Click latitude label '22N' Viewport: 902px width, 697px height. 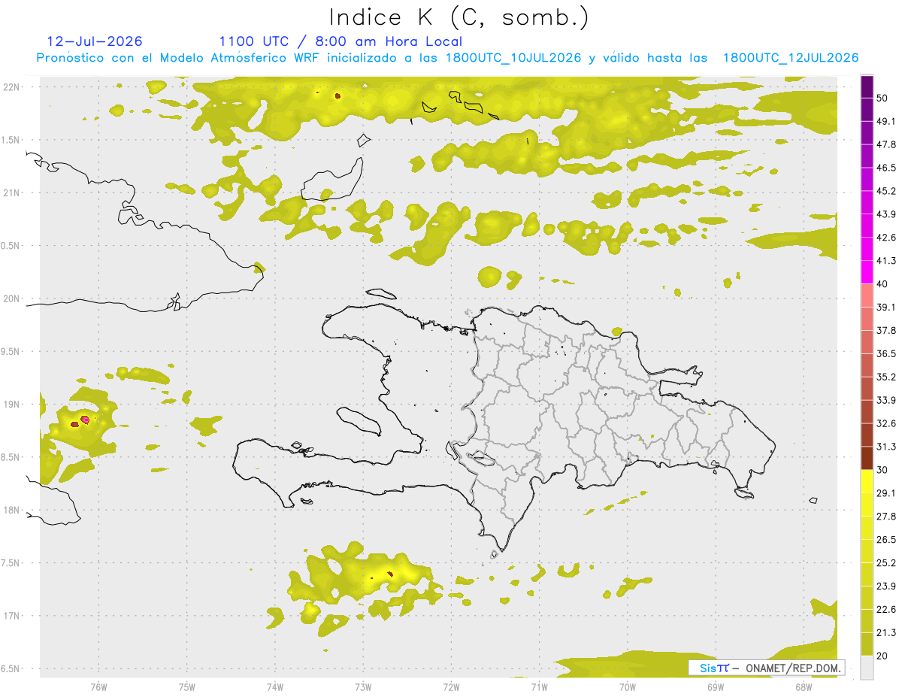tap(12, 87)
